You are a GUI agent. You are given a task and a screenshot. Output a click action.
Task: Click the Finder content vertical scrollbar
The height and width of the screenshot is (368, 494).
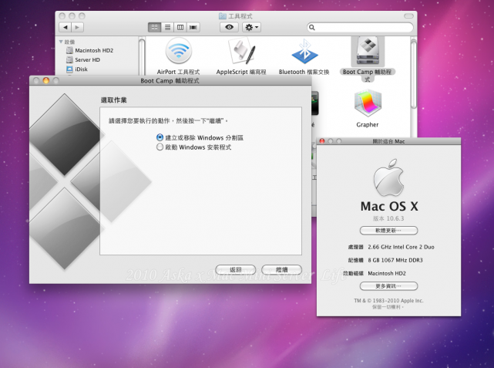414,75
